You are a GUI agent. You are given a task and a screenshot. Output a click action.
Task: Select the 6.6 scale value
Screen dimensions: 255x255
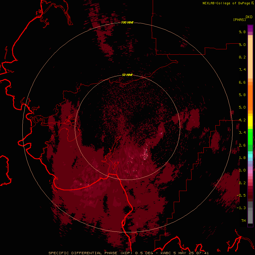[242, 82]
